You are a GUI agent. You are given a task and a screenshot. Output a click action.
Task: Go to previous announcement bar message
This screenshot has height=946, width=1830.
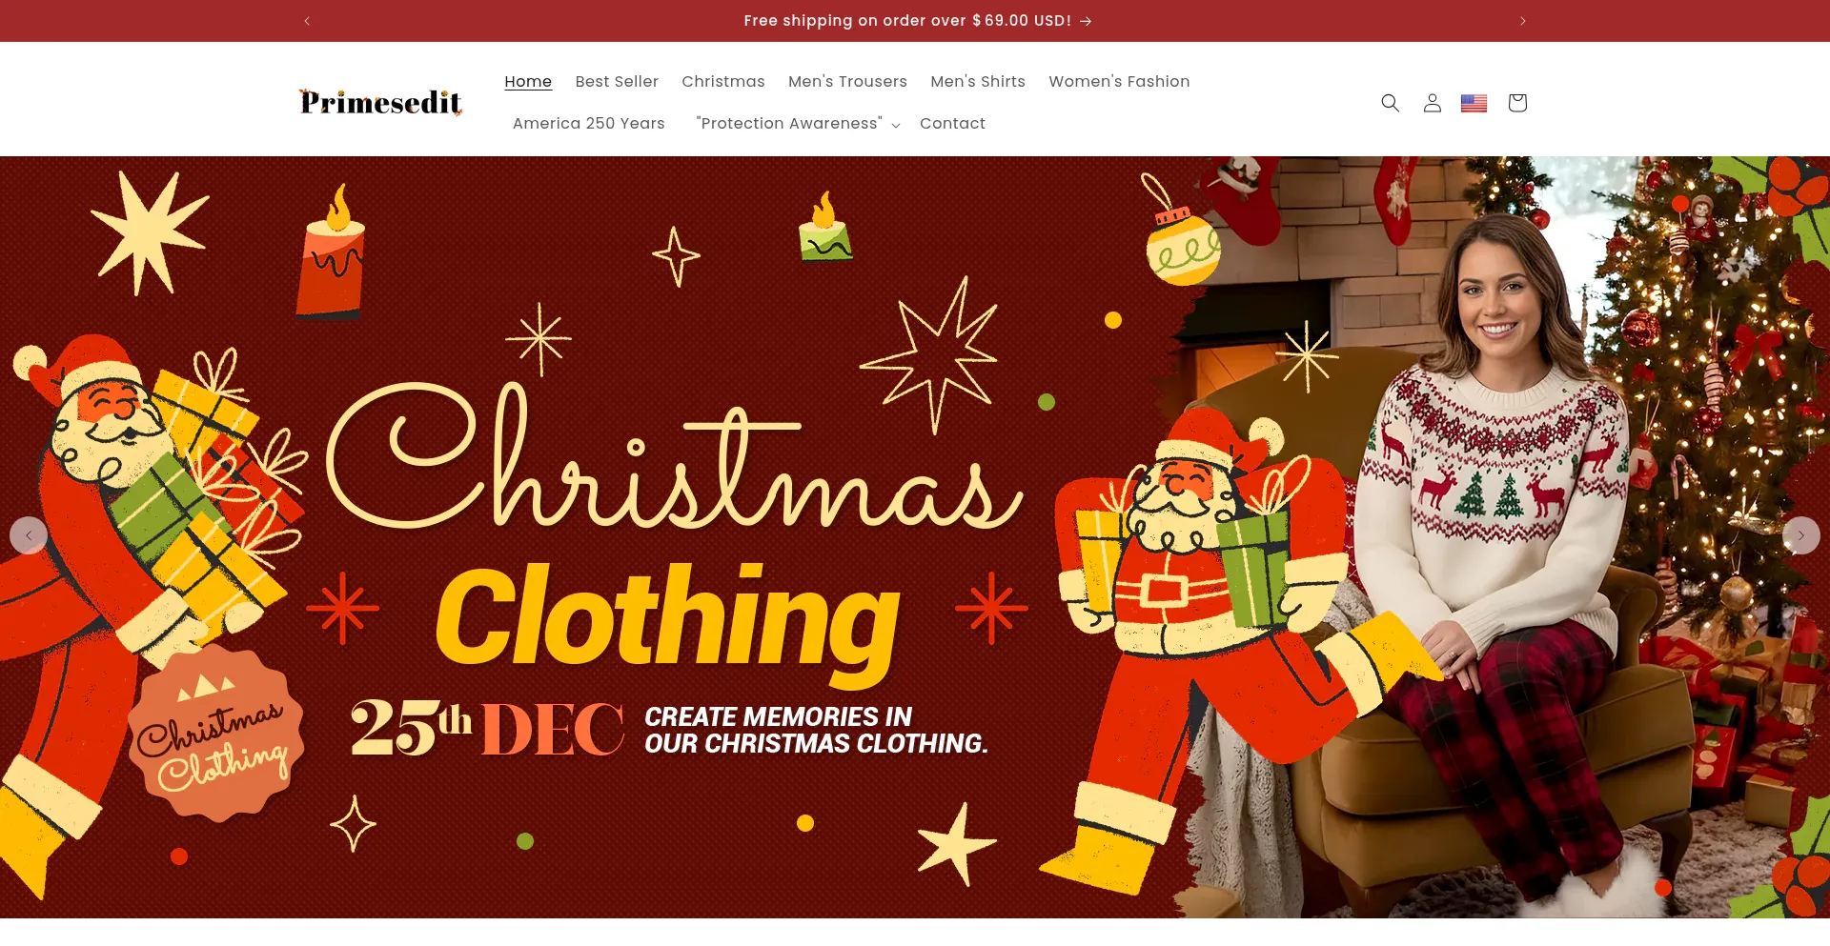[x=307, y=21]
